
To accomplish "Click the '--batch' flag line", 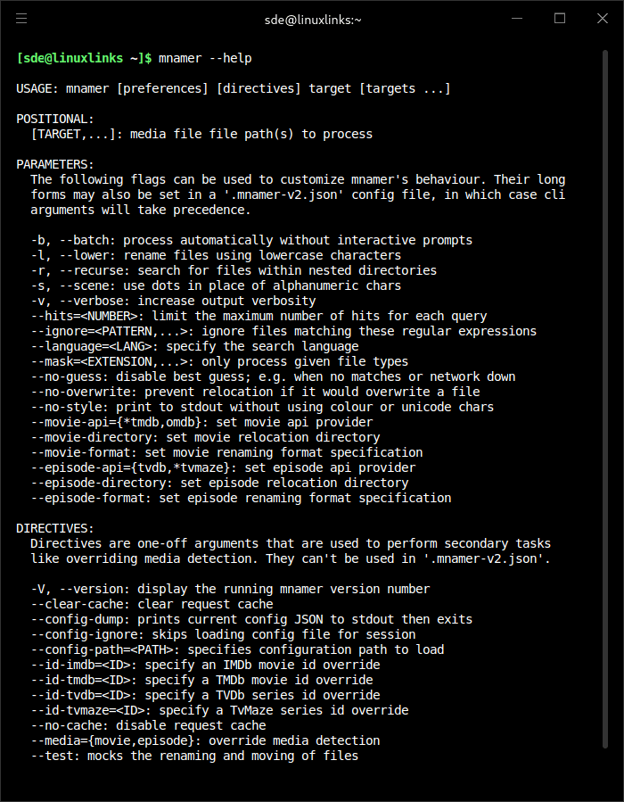I will coord(251,240).
